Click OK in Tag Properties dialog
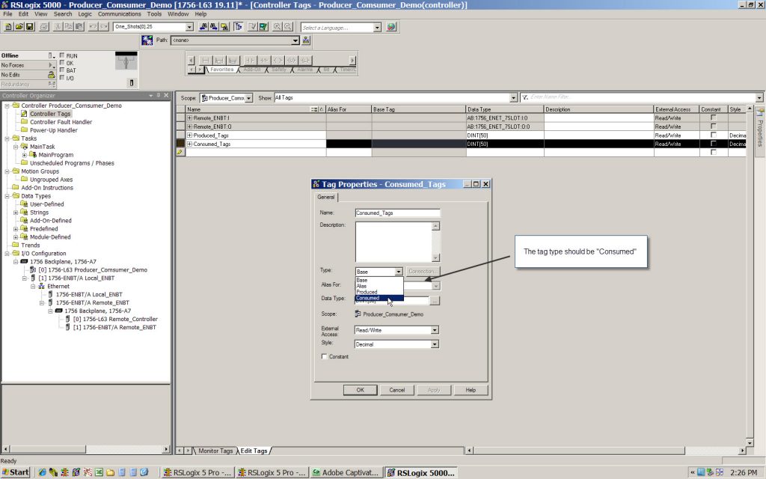 pyautogui.click(x=360, y=390)
